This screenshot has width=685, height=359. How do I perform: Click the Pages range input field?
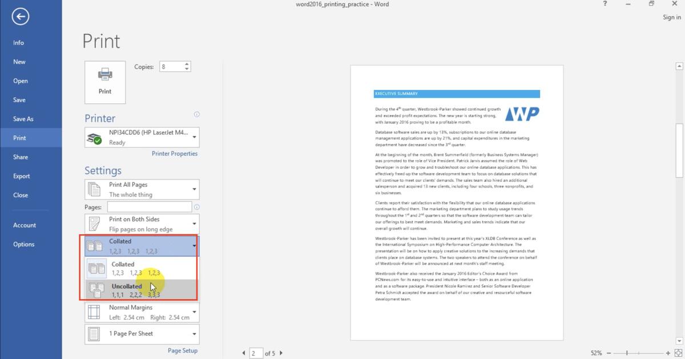[x=150, y=207]
